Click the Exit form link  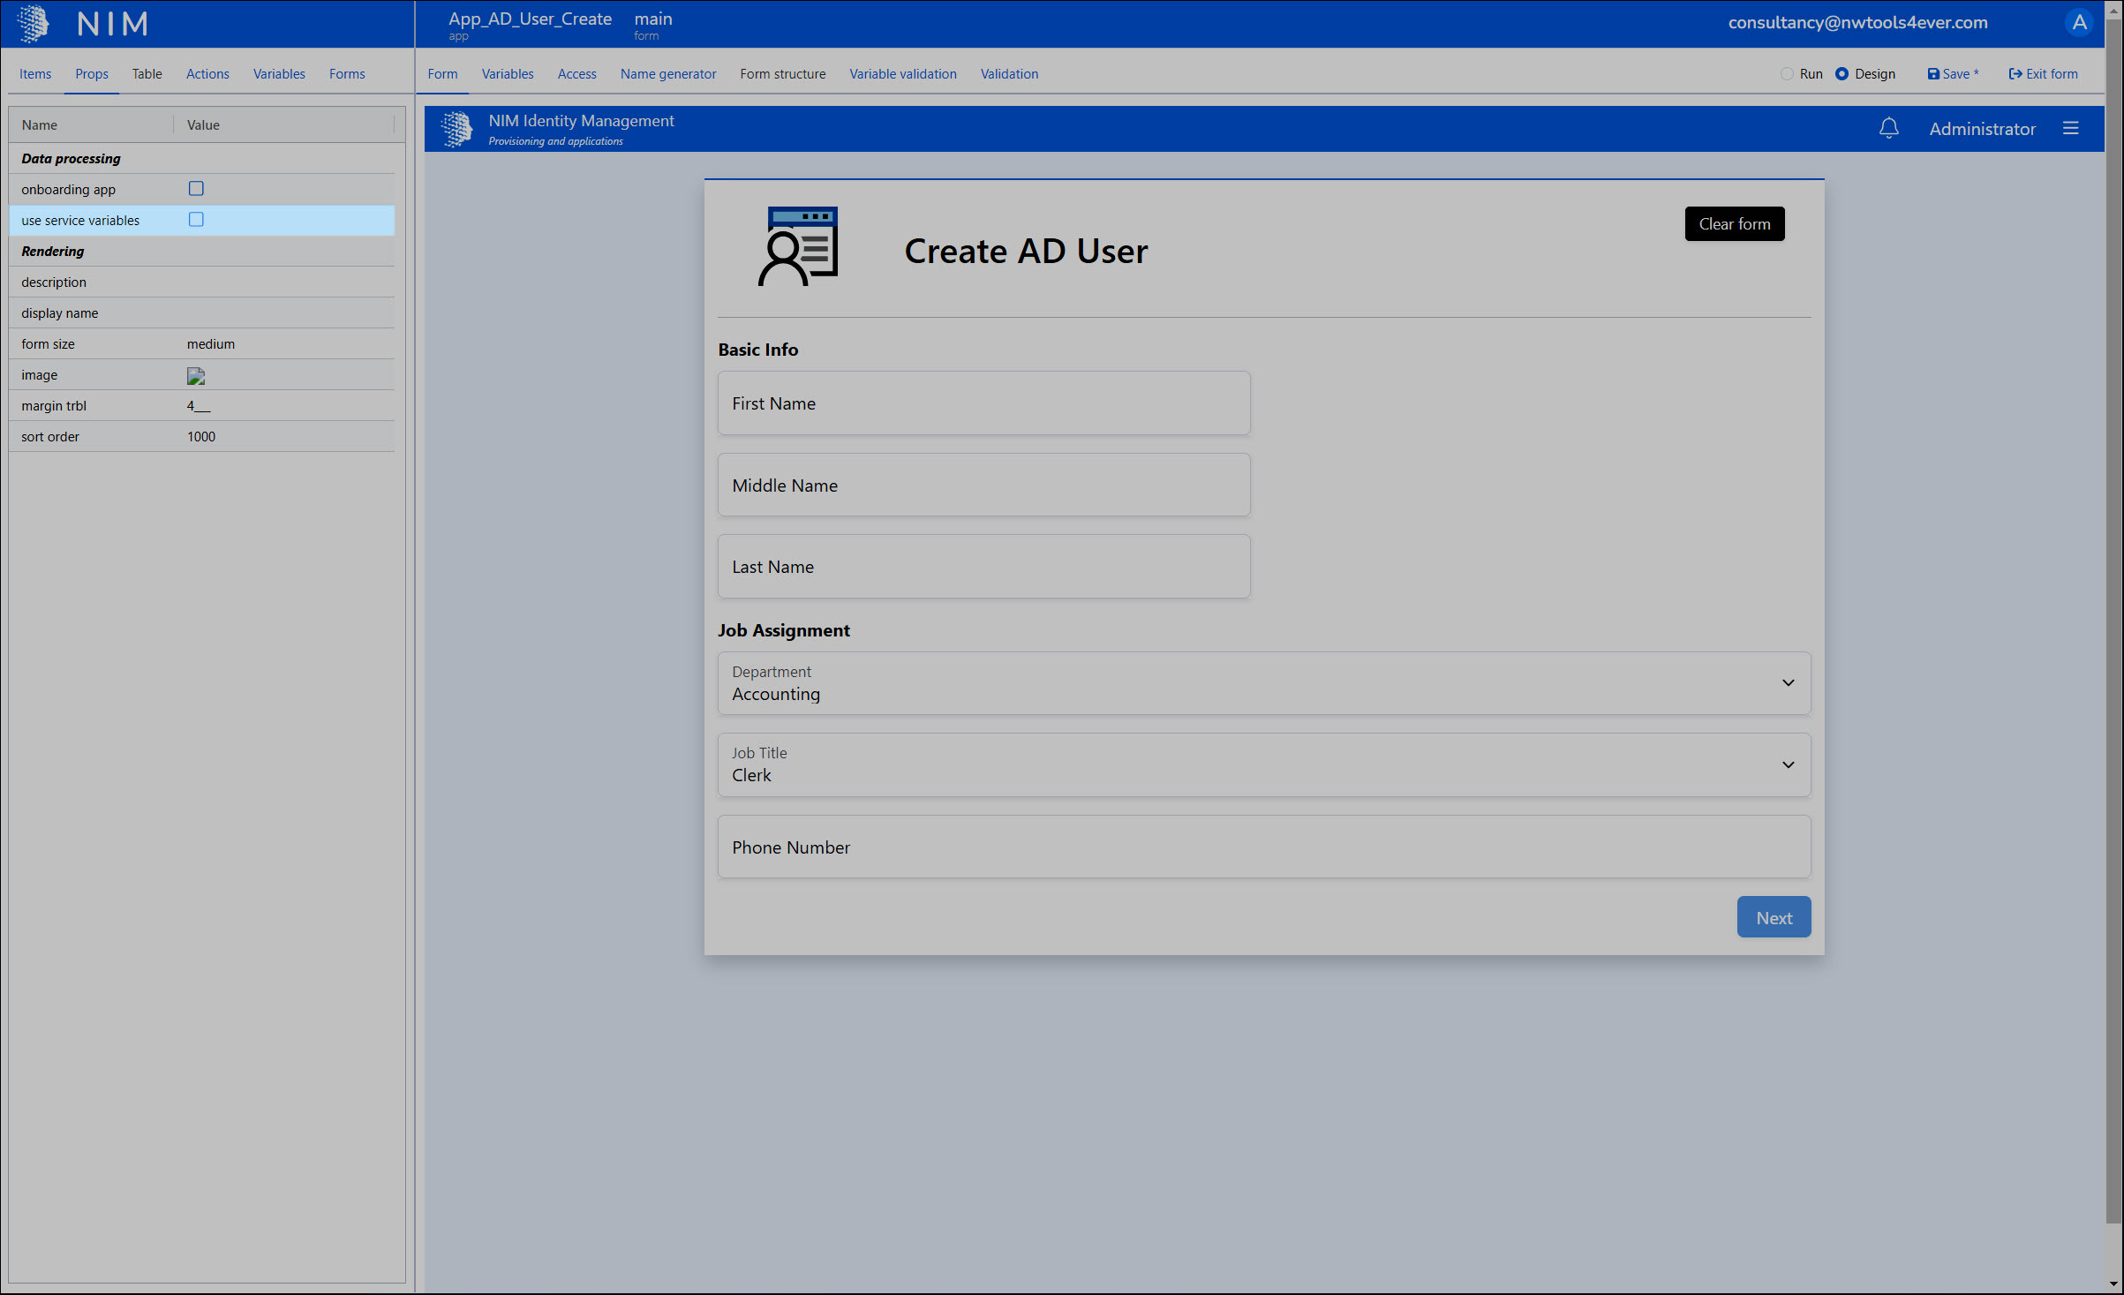pos(2043,74)
